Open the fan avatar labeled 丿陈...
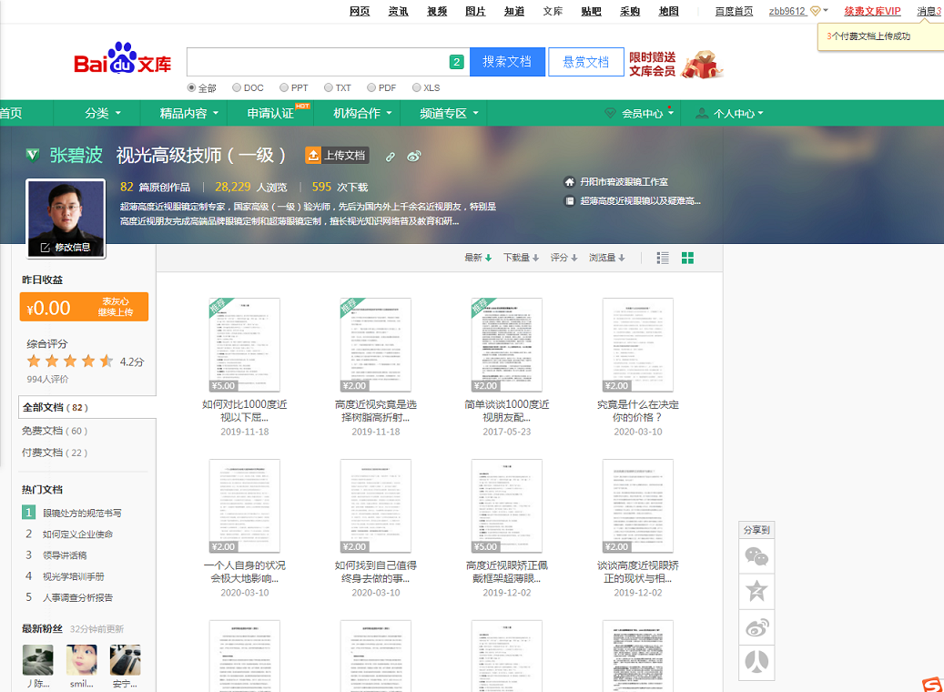This screenshot has height=692, width=944. click(38, 659)
